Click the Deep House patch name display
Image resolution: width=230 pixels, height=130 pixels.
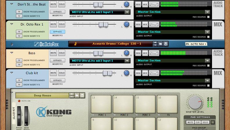(42, 96)
